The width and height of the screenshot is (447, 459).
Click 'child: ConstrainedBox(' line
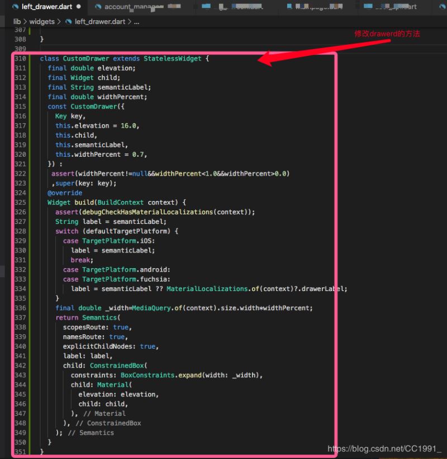105,366
